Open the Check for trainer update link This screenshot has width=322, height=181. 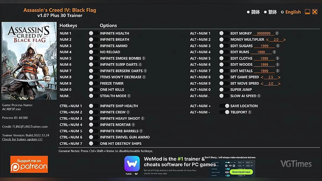[22, 139]
